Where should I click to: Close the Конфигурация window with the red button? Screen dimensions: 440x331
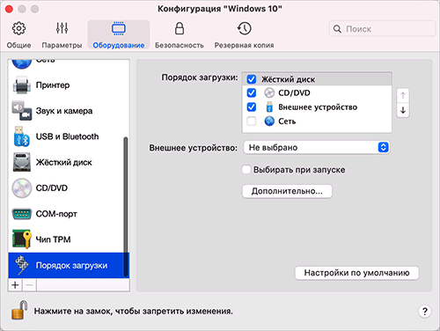9,9
